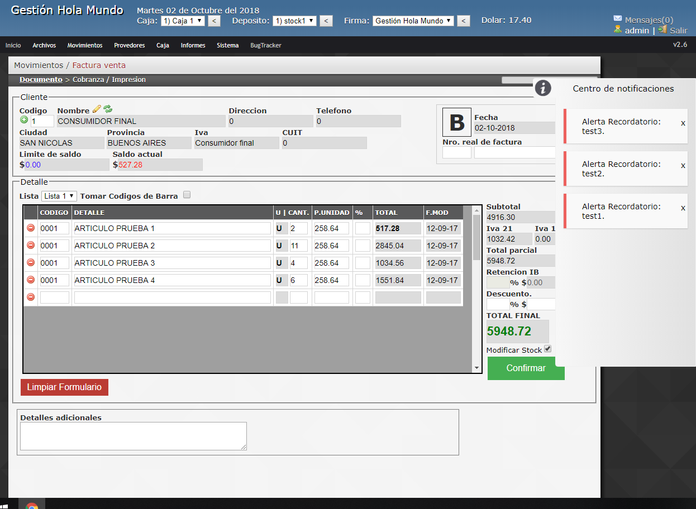Uncheck the Modificar Stock checkbox
The image size is (696, 509).
[x=547, y=349]
